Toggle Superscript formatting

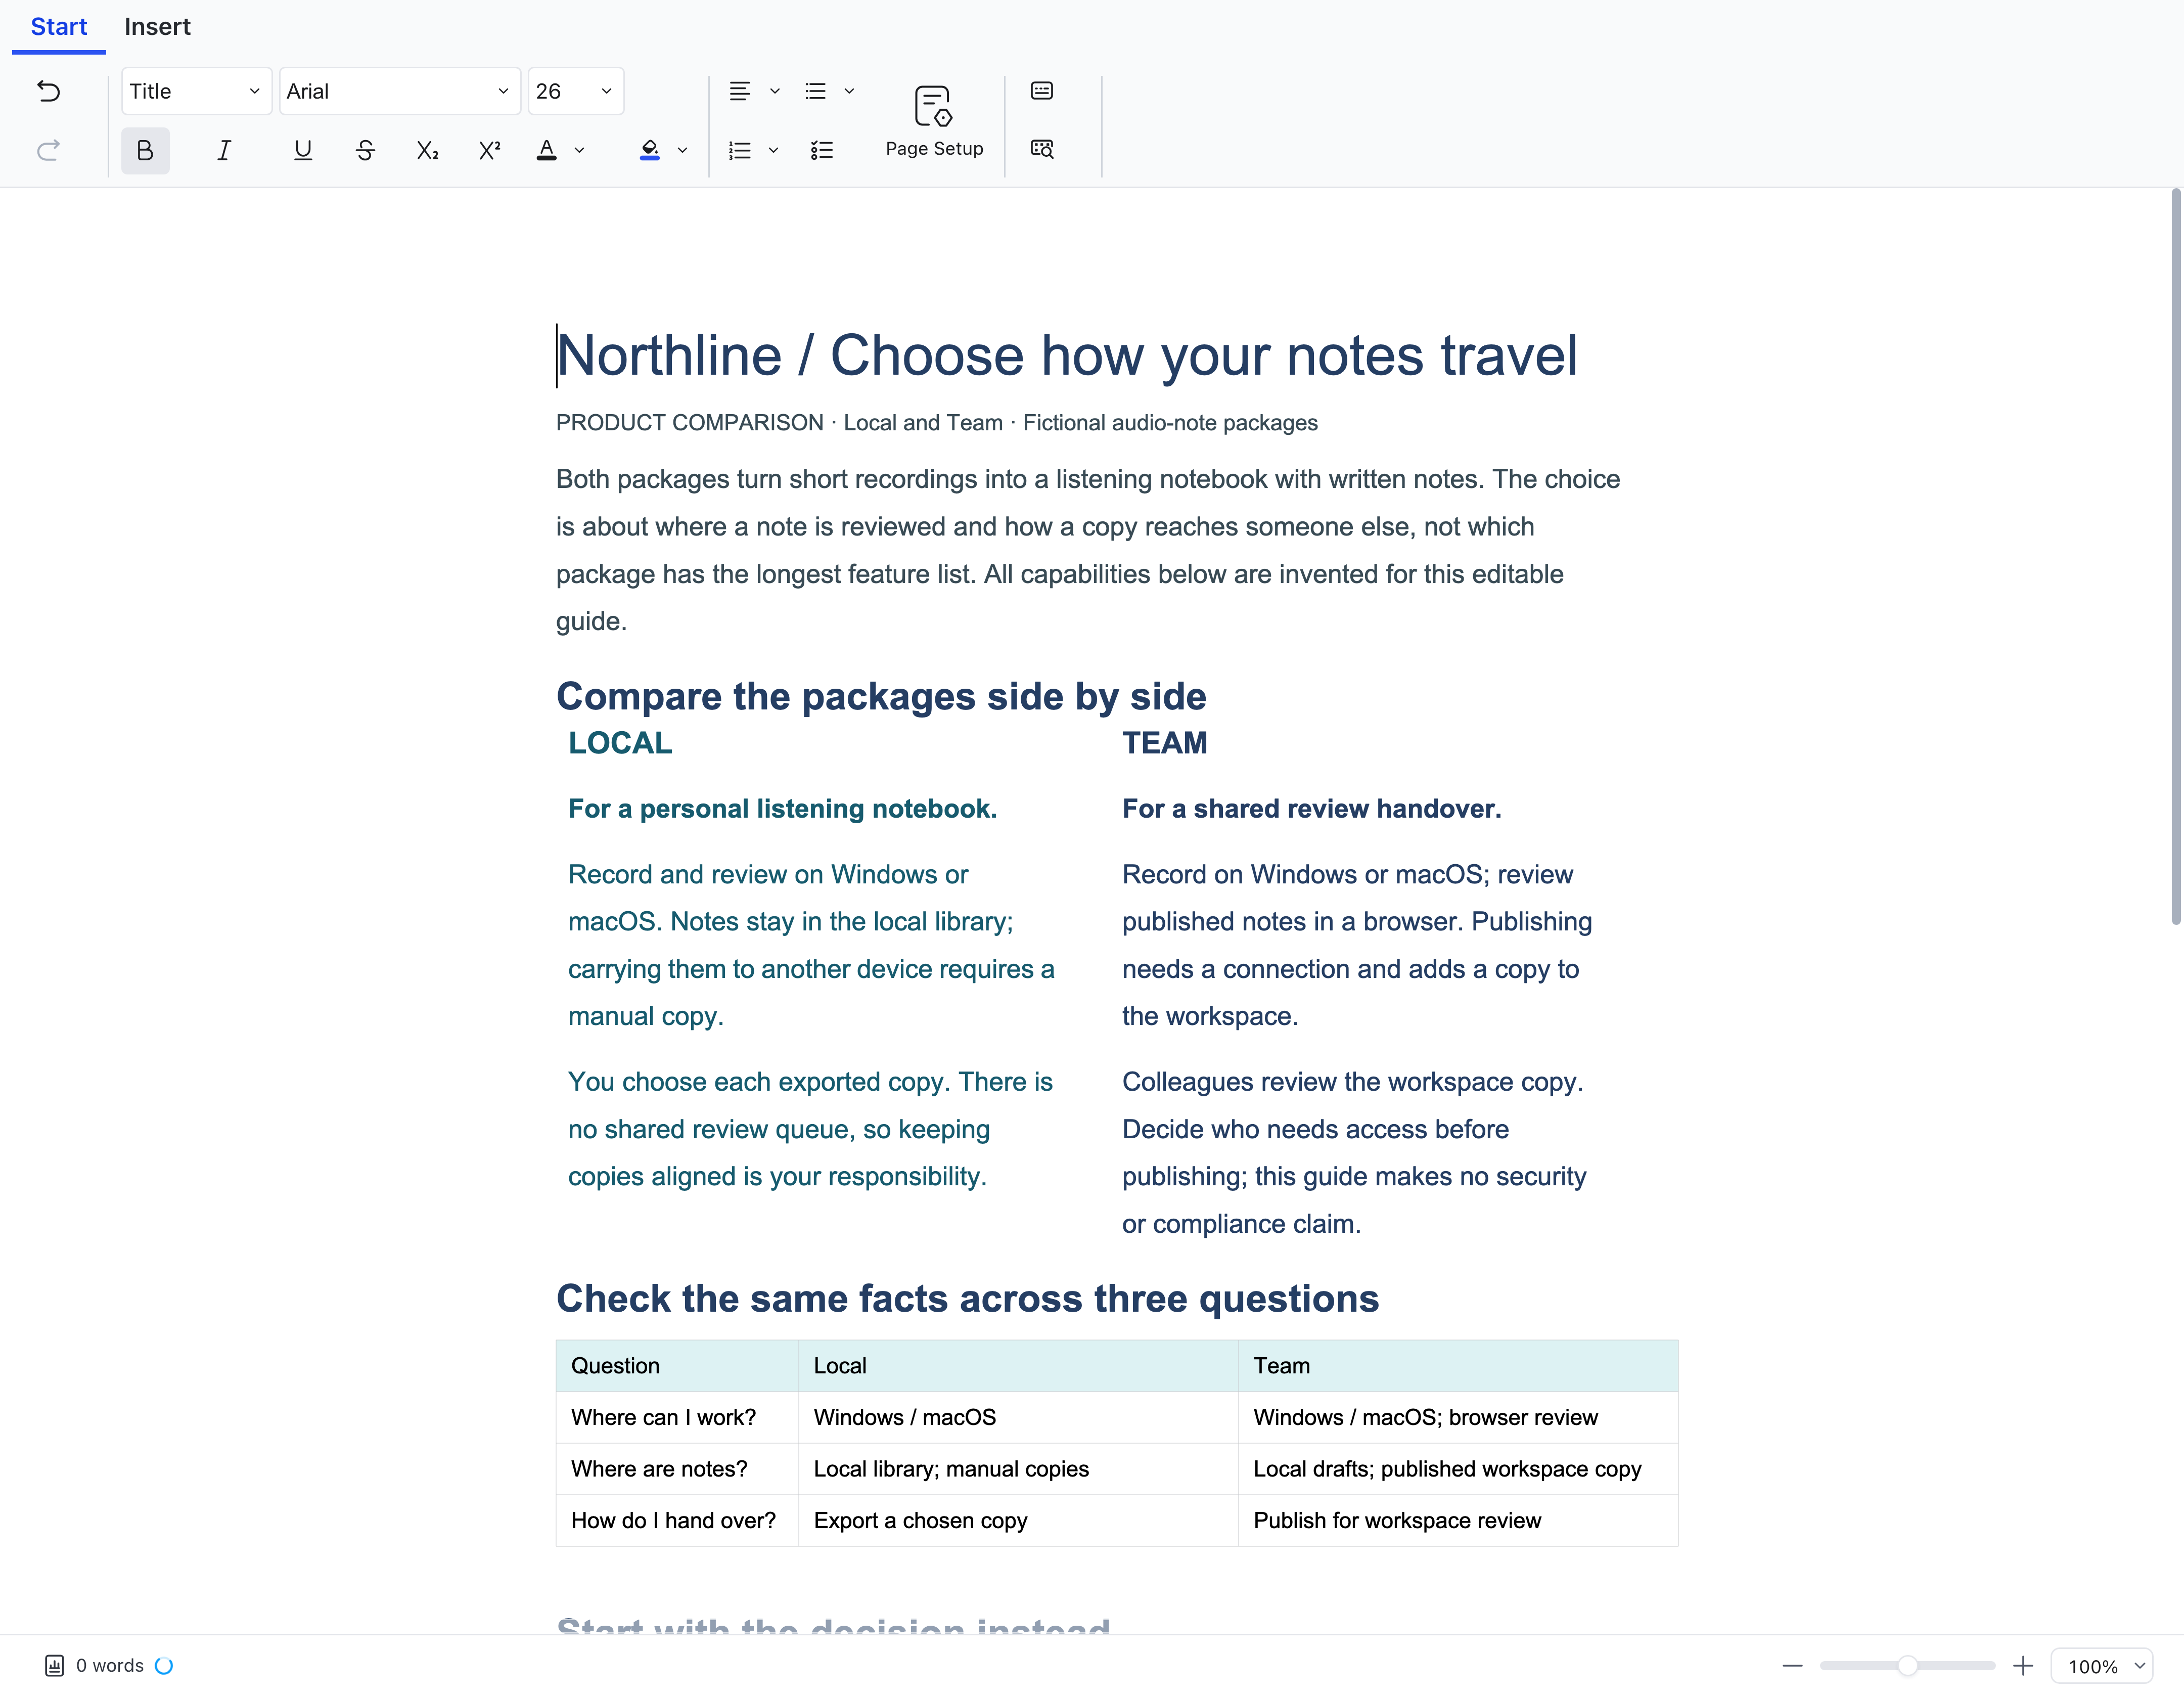point(489,150)
